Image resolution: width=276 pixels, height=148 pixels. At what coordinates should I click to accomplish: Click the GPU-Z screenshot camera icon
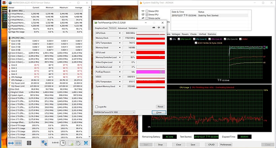(154, 28)
